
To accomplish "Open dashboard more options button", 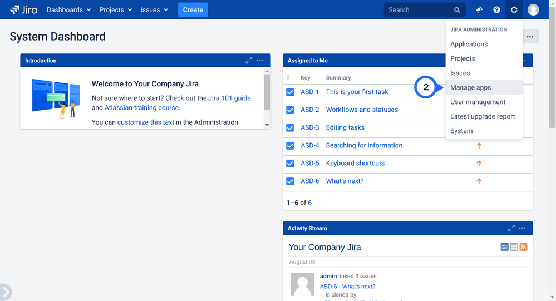I will coord(530,37).
